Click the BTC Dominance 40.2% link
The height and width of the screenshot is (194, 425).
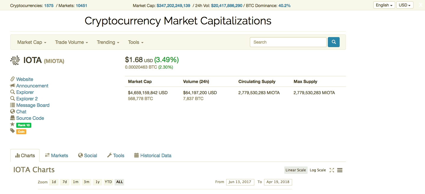click(284, 6)
